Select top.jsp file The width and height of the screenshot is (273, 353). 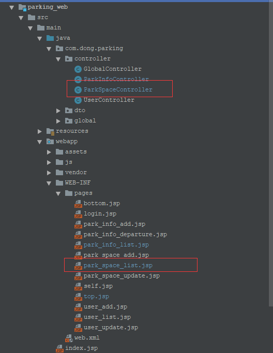tap(96, 297)
